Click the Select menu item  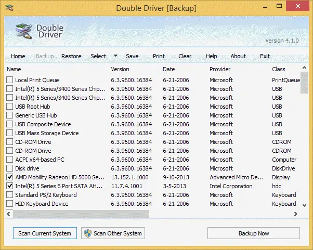click(98, 56)
